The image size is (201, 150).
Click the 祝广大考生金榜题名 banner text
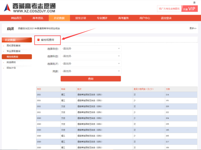[169, 9]
